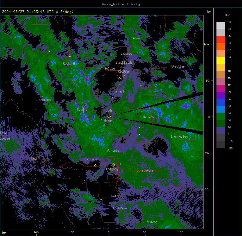Click the Strathmore city label
Image resolution: width=242 pixels, height=236 pixels.
145,170
